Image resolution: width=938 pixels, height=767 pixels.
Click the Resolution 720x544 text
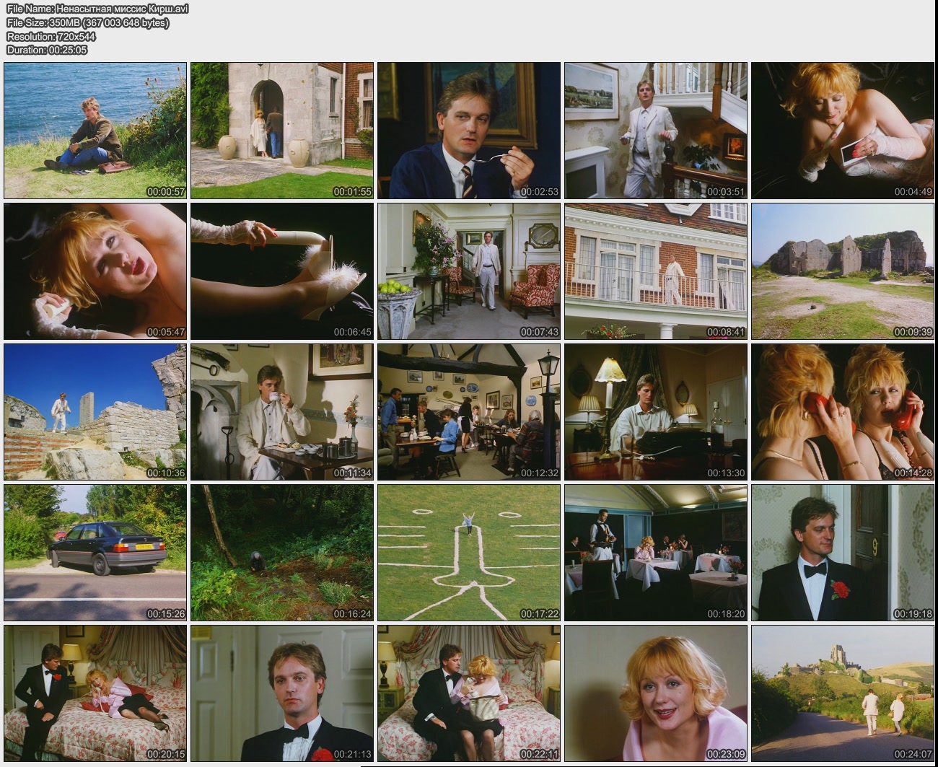(x=51, y=36)
